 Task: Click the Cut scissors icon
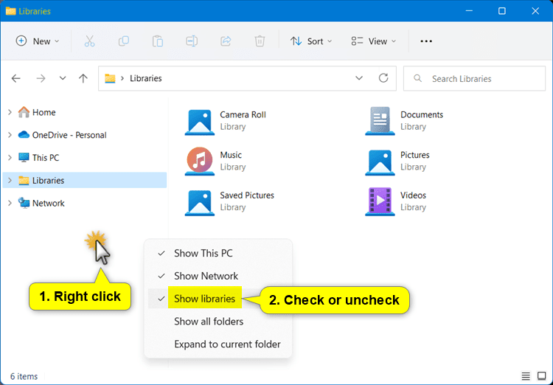coord(89,41)
